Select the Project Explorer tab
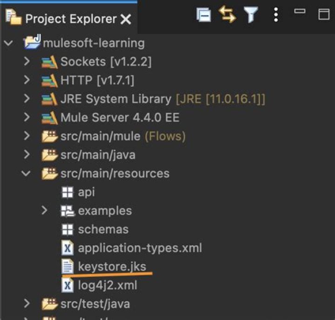335x320 pixels. (x=68, y=19)
